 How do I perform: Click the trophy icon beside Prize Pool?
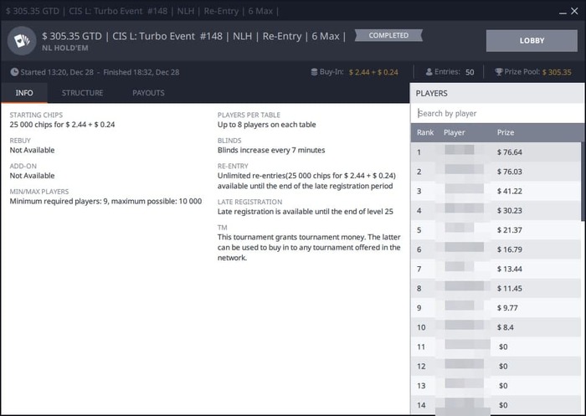click(499, 72)
